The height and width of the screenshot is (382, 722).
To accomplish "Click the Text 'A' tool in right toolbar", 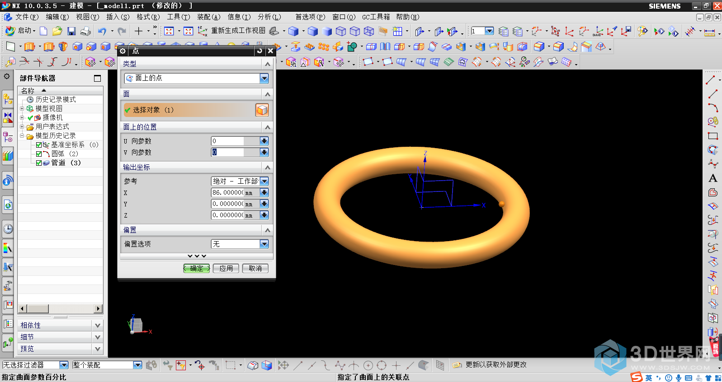I will click(x=713, y=178).
